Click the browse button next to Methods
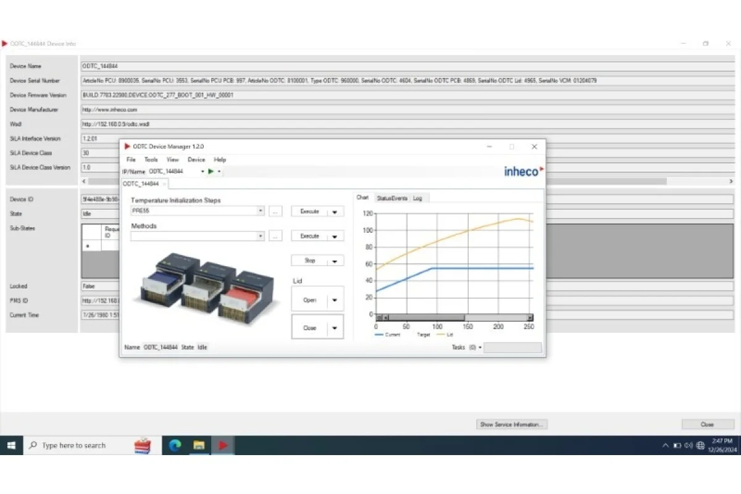This screenshot has height=494, width=741. tap(275, 236)
